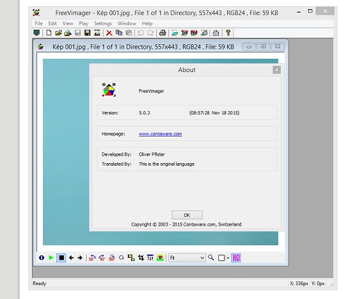Click the white background color swatch
Screen dimensions: 348x299
click(x=221, y=258)
